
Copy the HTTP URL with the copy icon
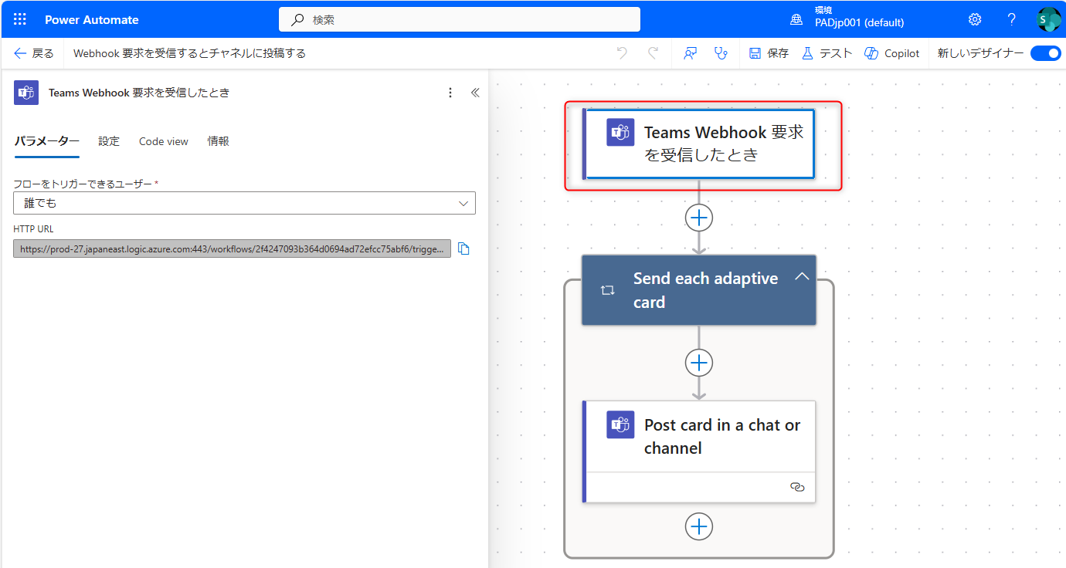click(464, 248)
